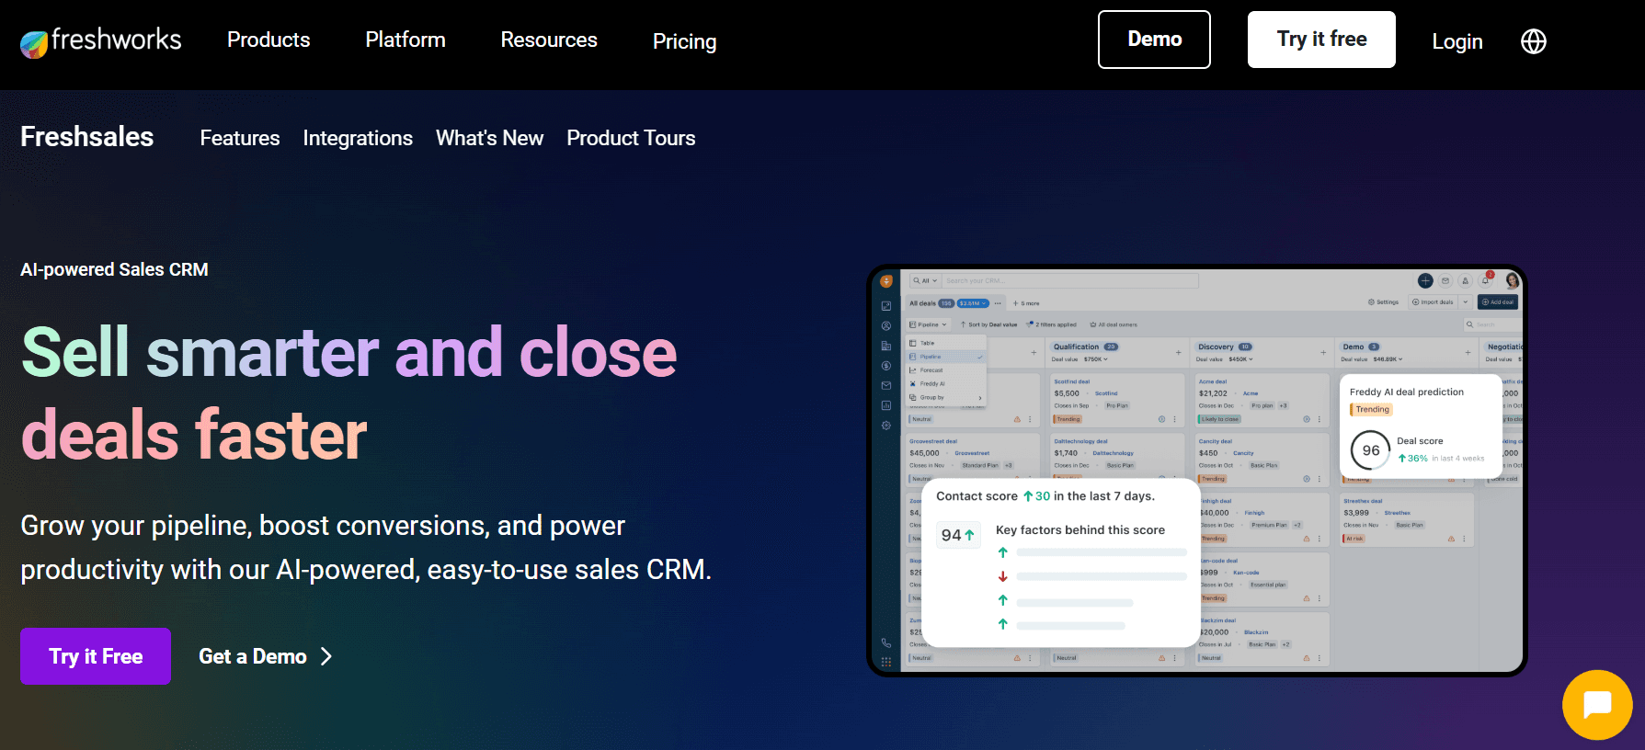Click the purple Try it Free button

point(96,656)
